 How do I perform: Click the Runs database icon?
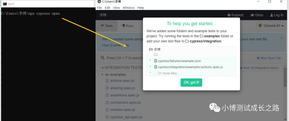(123, 26)
